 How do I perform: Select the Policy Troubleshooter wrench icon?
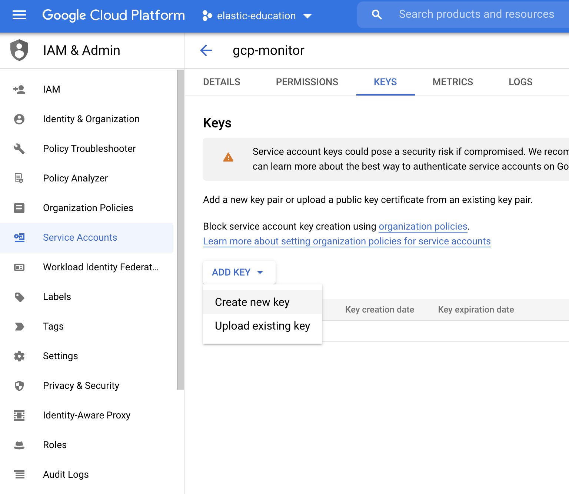coord(19,149)
